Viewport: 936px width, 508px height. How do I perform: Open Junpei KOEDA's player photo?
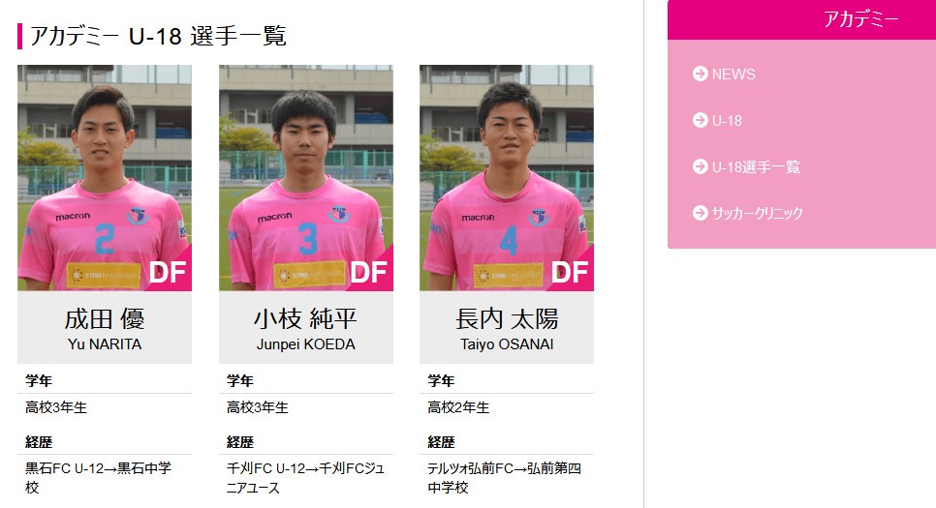pos(305,178)
